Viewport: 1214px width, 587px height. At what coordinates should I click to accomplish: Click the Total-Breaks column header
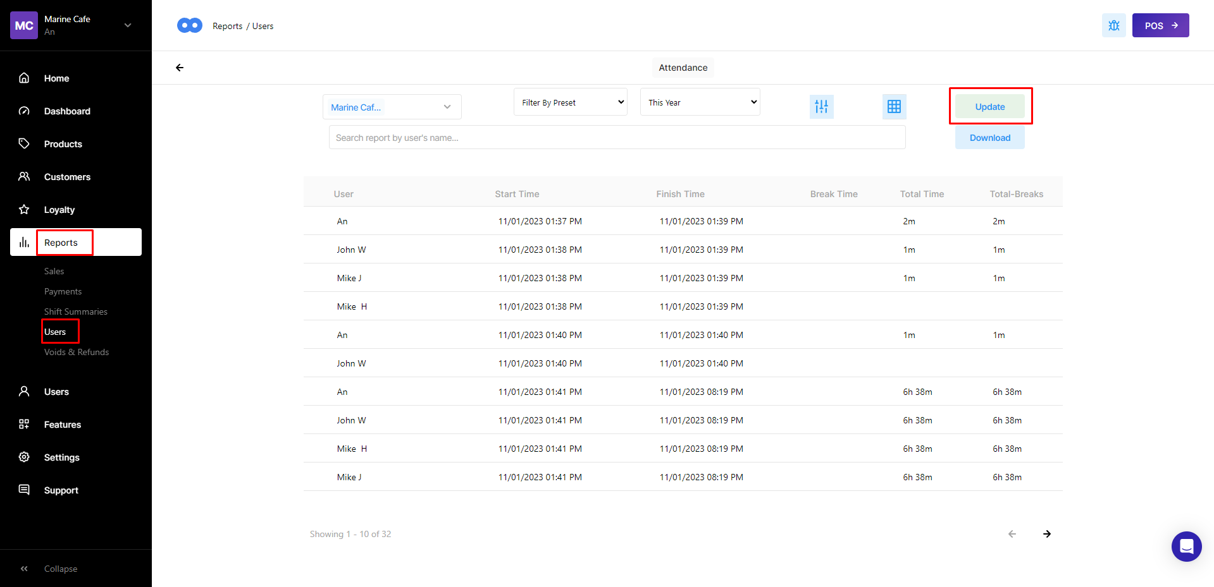point(1017,194)
